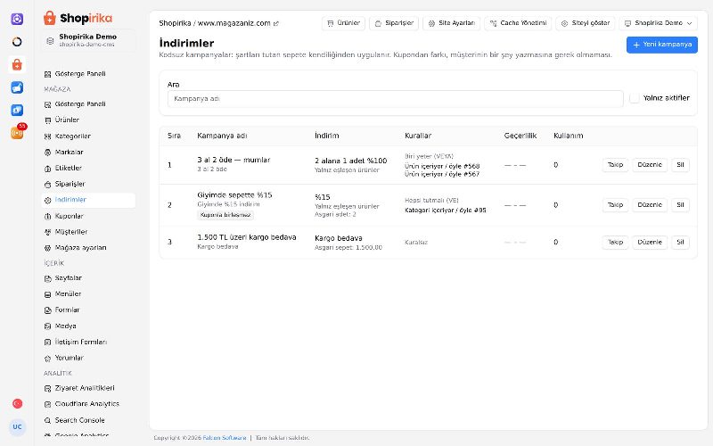713x446 pixels.
Task: Click 'Kategori içeriyor / öyle #95' rule text
Action: 445,211
